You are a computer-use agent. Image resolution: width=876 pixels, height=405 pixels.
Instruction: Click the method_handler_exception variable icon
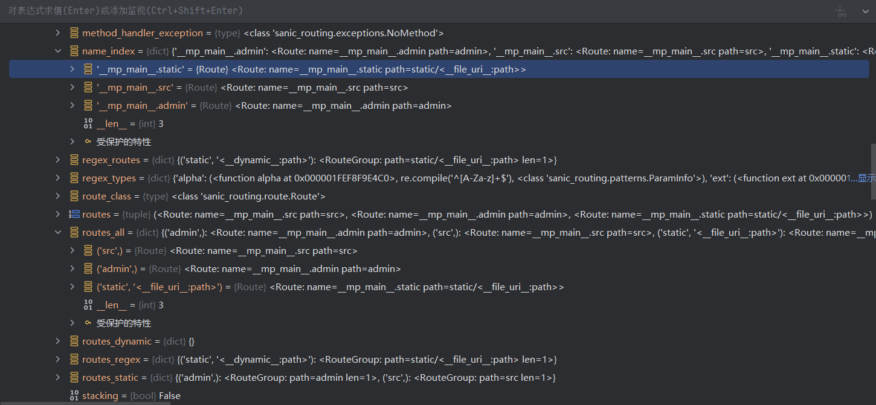click(74, 33)
